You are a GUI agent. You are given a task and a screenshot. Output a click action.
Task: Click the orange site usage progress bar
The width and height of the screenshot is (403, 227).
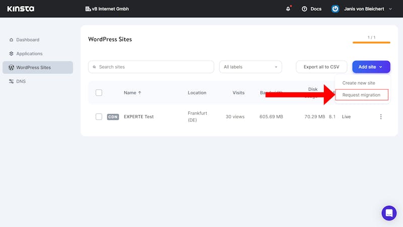(x=371, y=42)
